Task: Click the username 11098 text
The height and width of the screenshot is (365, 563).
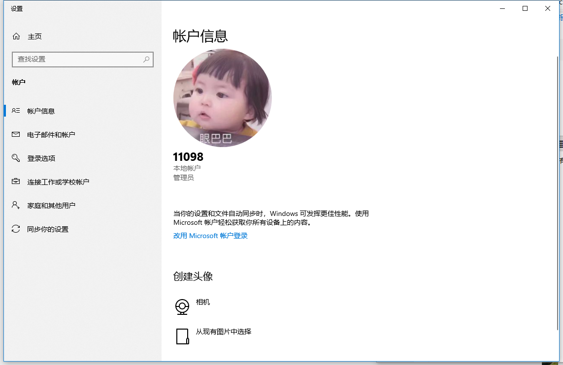Action: click(x=188, y=157)
